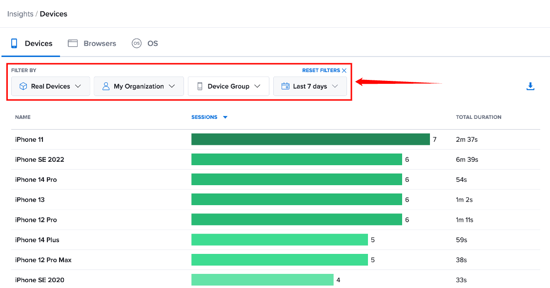Click the calendar icon in date filter
This screenshot has width=550, height=288.
point(285,86)
